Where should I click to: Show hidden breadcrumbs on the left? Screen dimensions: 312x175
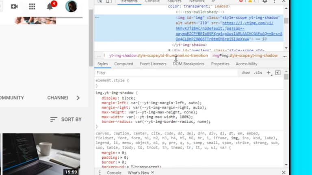point(99,56)
